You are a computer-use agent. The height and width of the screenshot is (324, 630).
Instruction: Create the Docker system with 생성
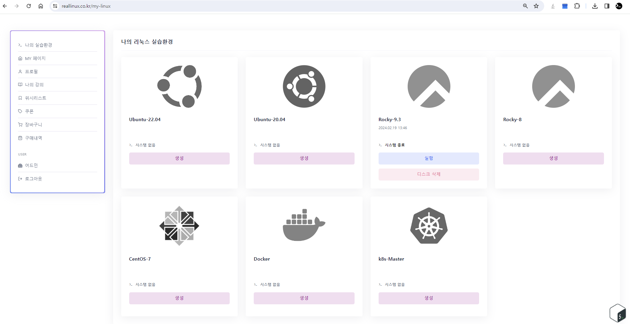(x=304, y=298)
